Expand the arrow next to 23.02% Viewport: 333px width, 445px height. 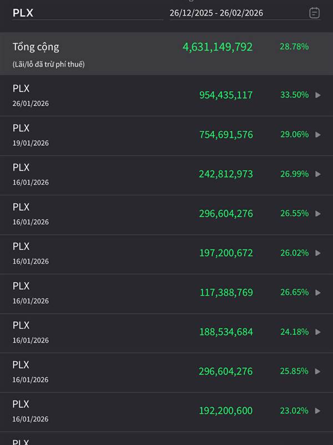[318, 411]
